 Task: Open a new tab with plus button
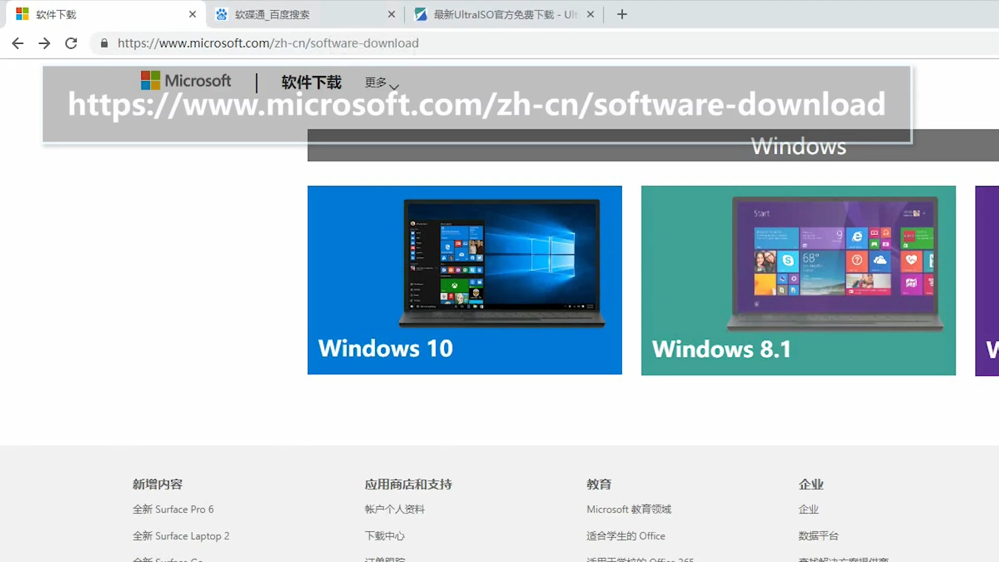(622, 15)
